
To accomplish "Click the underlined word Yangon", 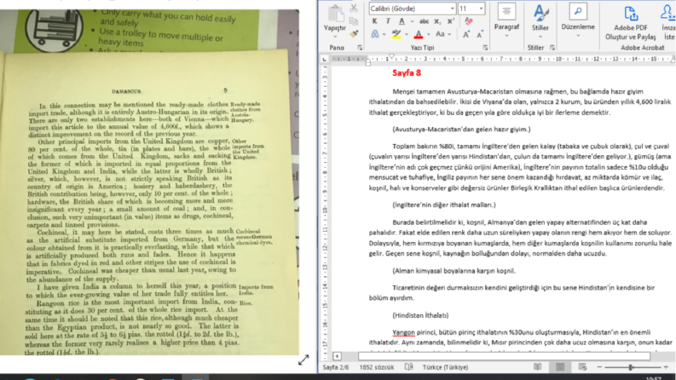I will 403,332.
